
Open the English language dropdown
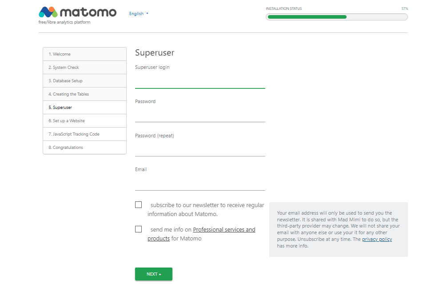tap(139, 14)
